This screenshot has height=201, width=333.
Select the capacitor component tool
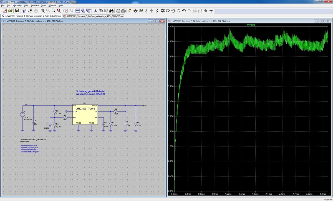point(152,11)
